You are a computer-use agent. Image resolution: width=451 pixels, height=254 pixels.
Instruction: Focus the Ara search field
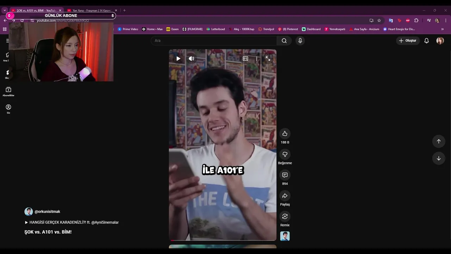point(214,41)
